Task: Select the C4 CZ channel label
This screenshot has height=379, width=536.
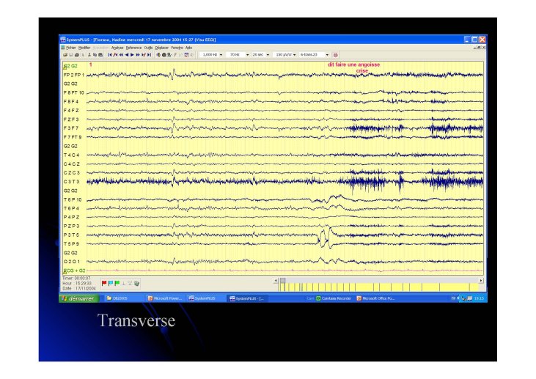Action: 71,163
